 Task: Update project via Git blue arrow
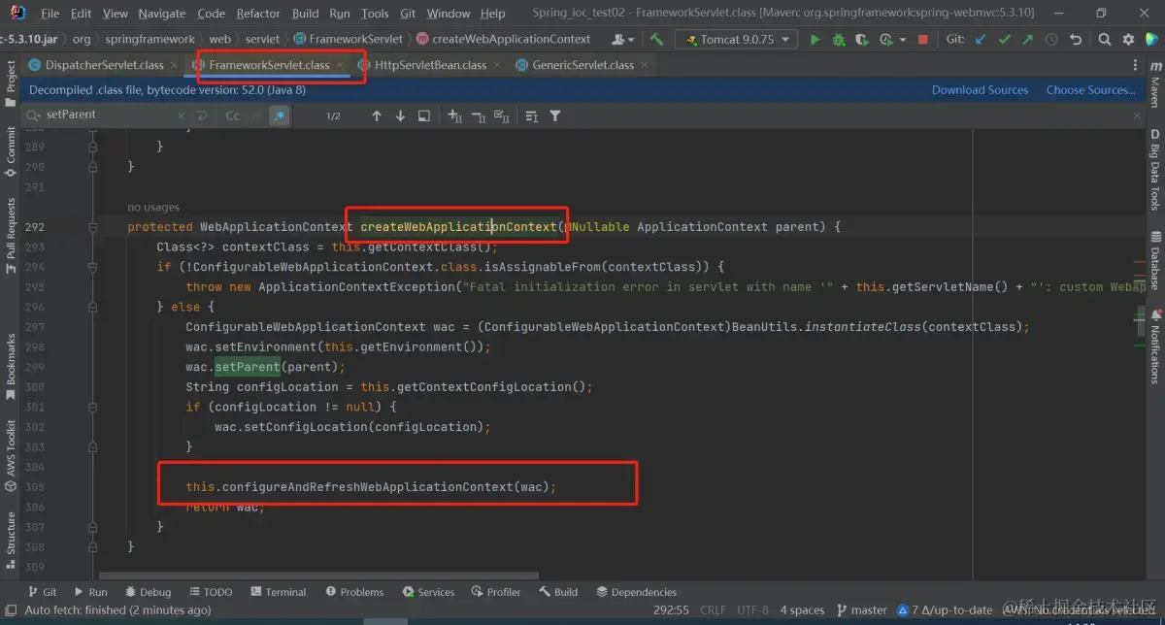click(x=980, y=40)
